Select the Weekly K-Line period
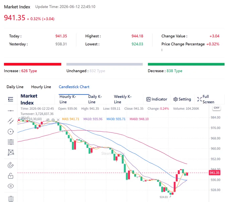The height and width of the screenshot is (202, 228). click(x=123, y=99)
